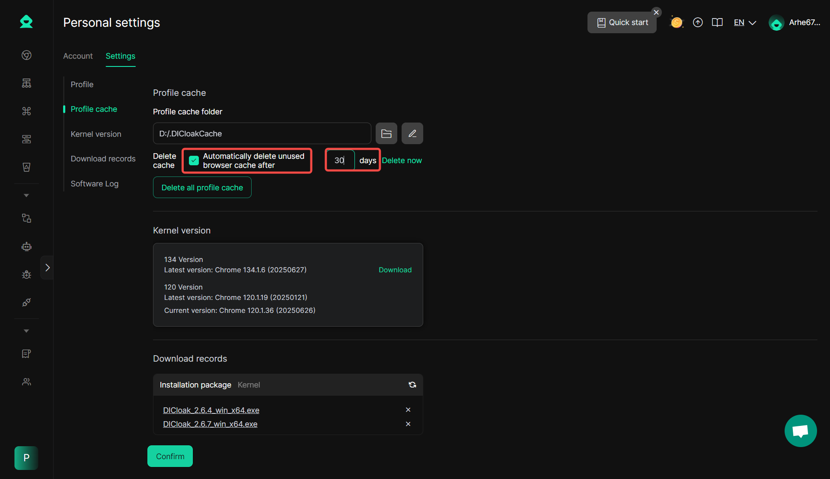830x479 pixels.
Task: Open the cache folder with folder icon
Action: pyautogui.click(x=386, y=134)
